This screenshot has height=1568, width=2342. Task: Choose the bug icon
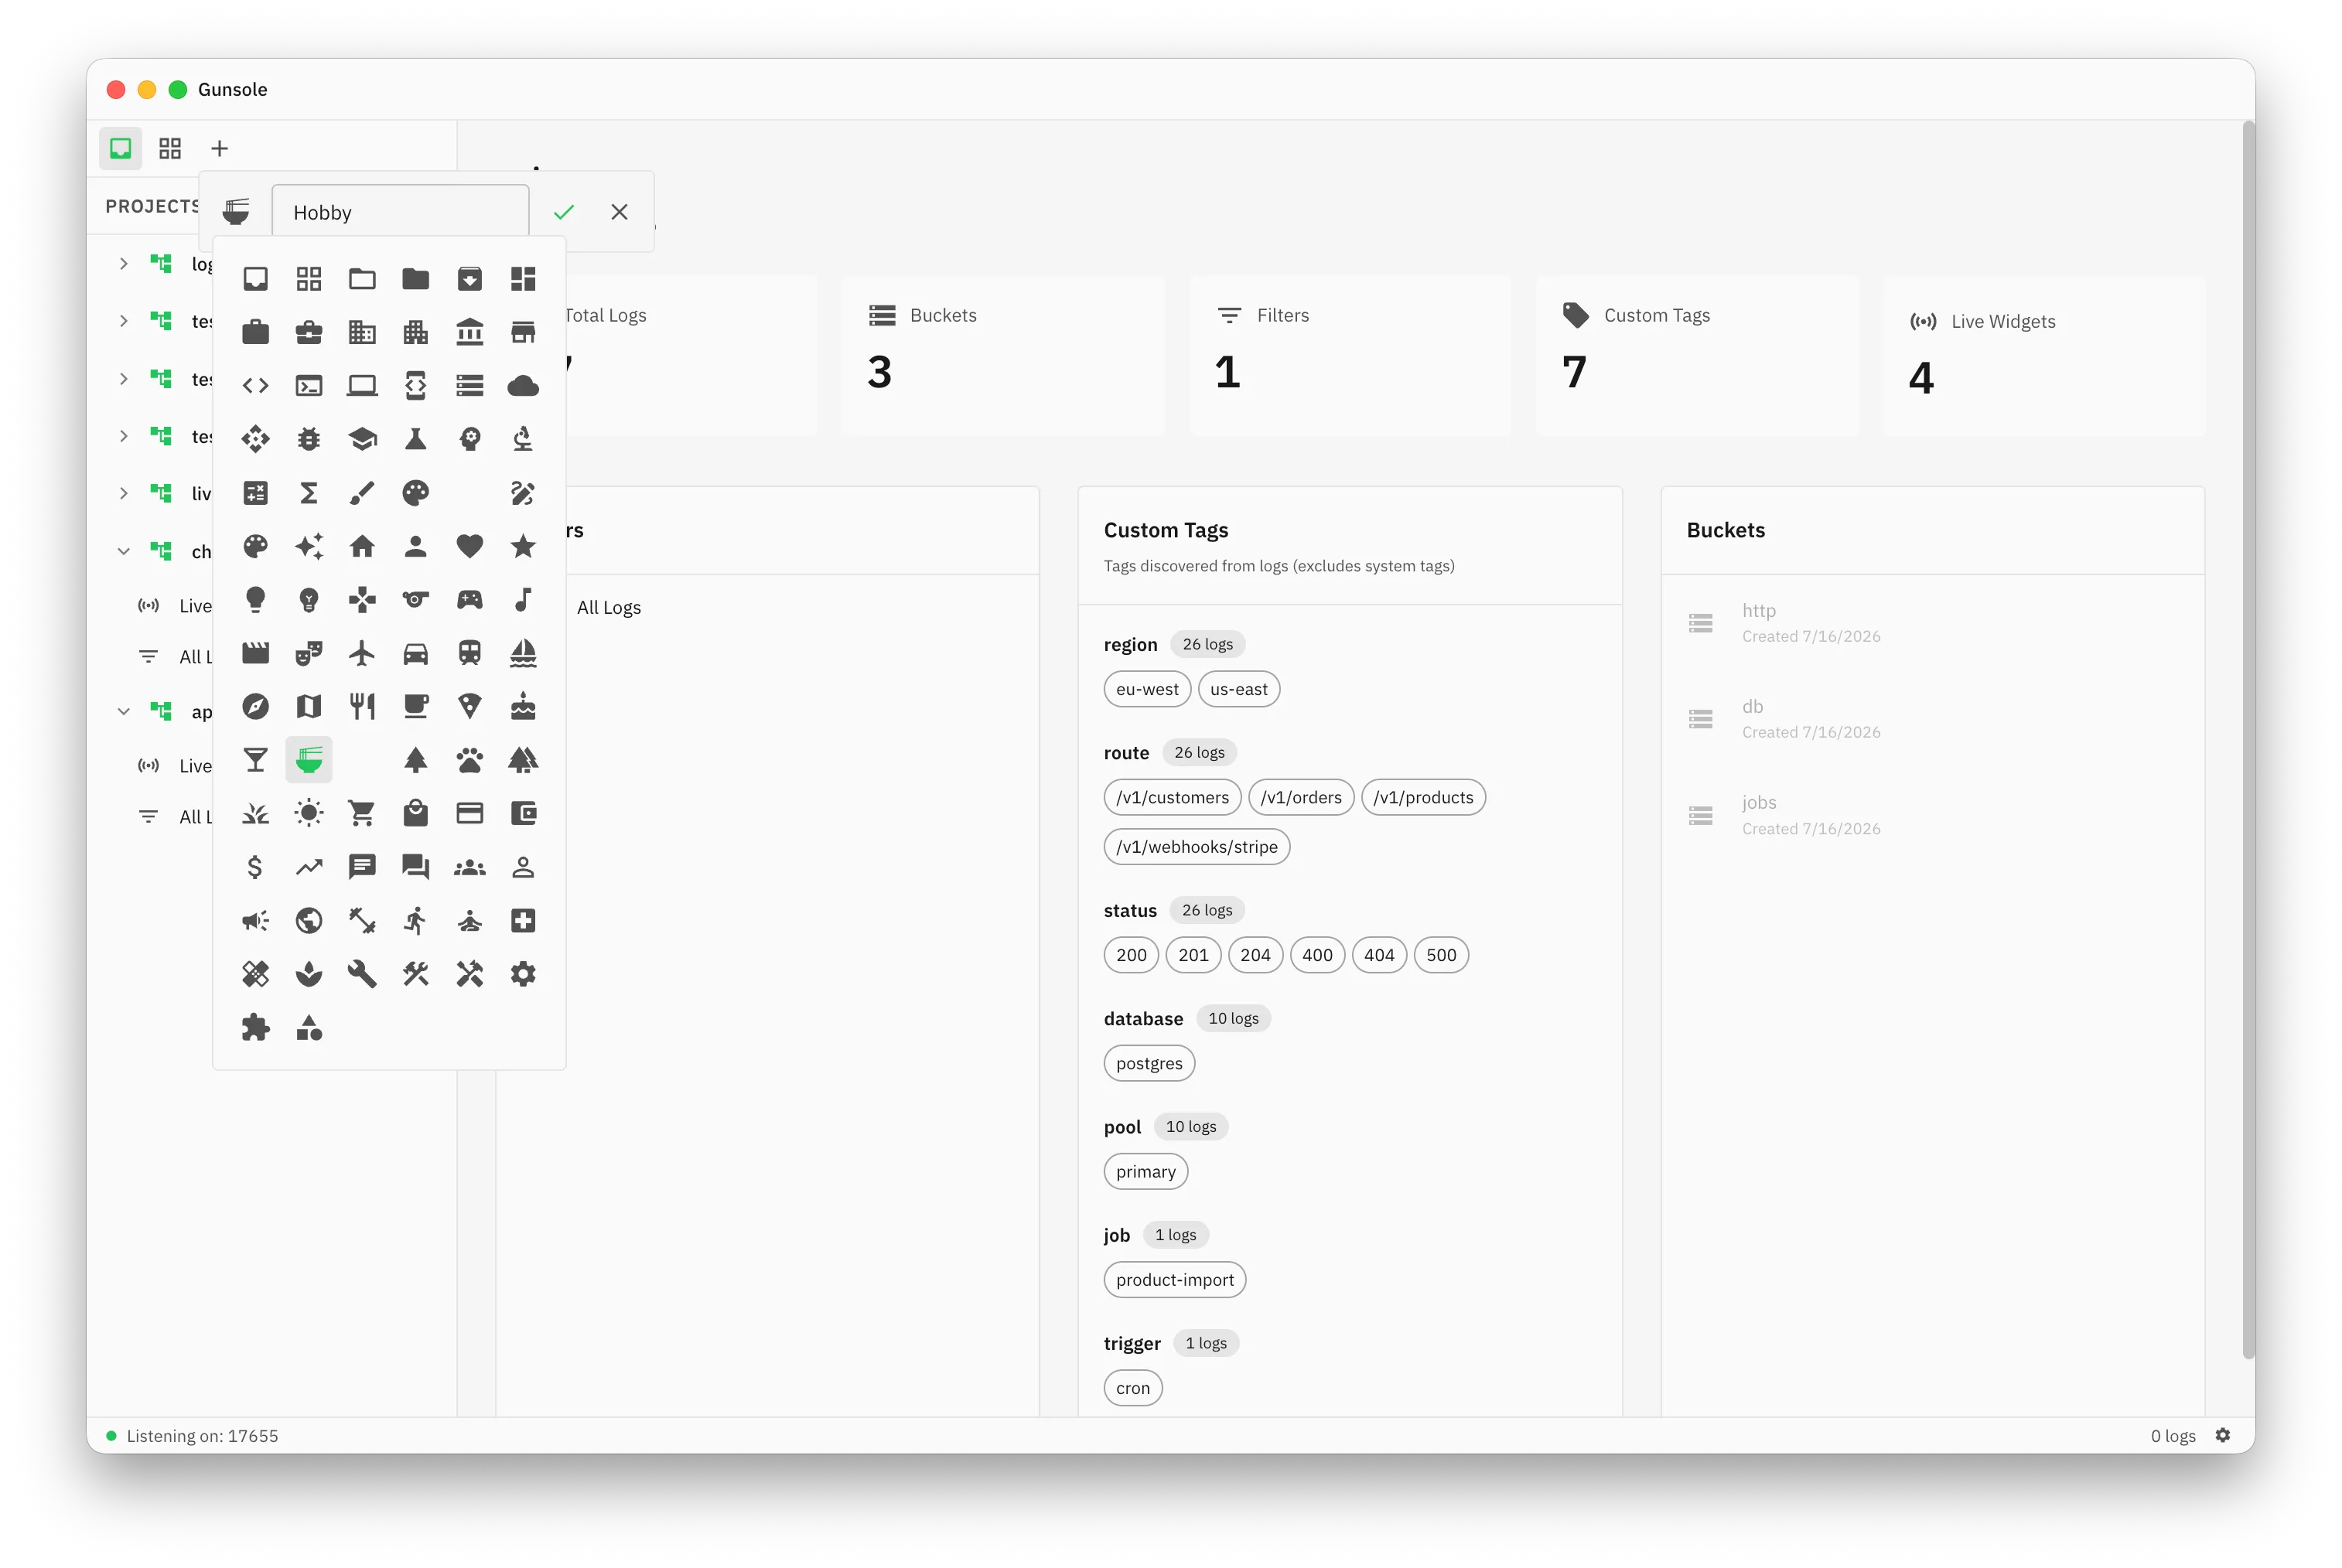point(309,439)
